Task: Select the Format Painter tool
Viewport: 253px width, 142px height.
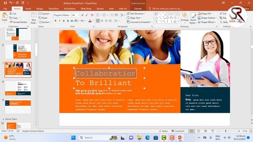Action: coord(18,22)
